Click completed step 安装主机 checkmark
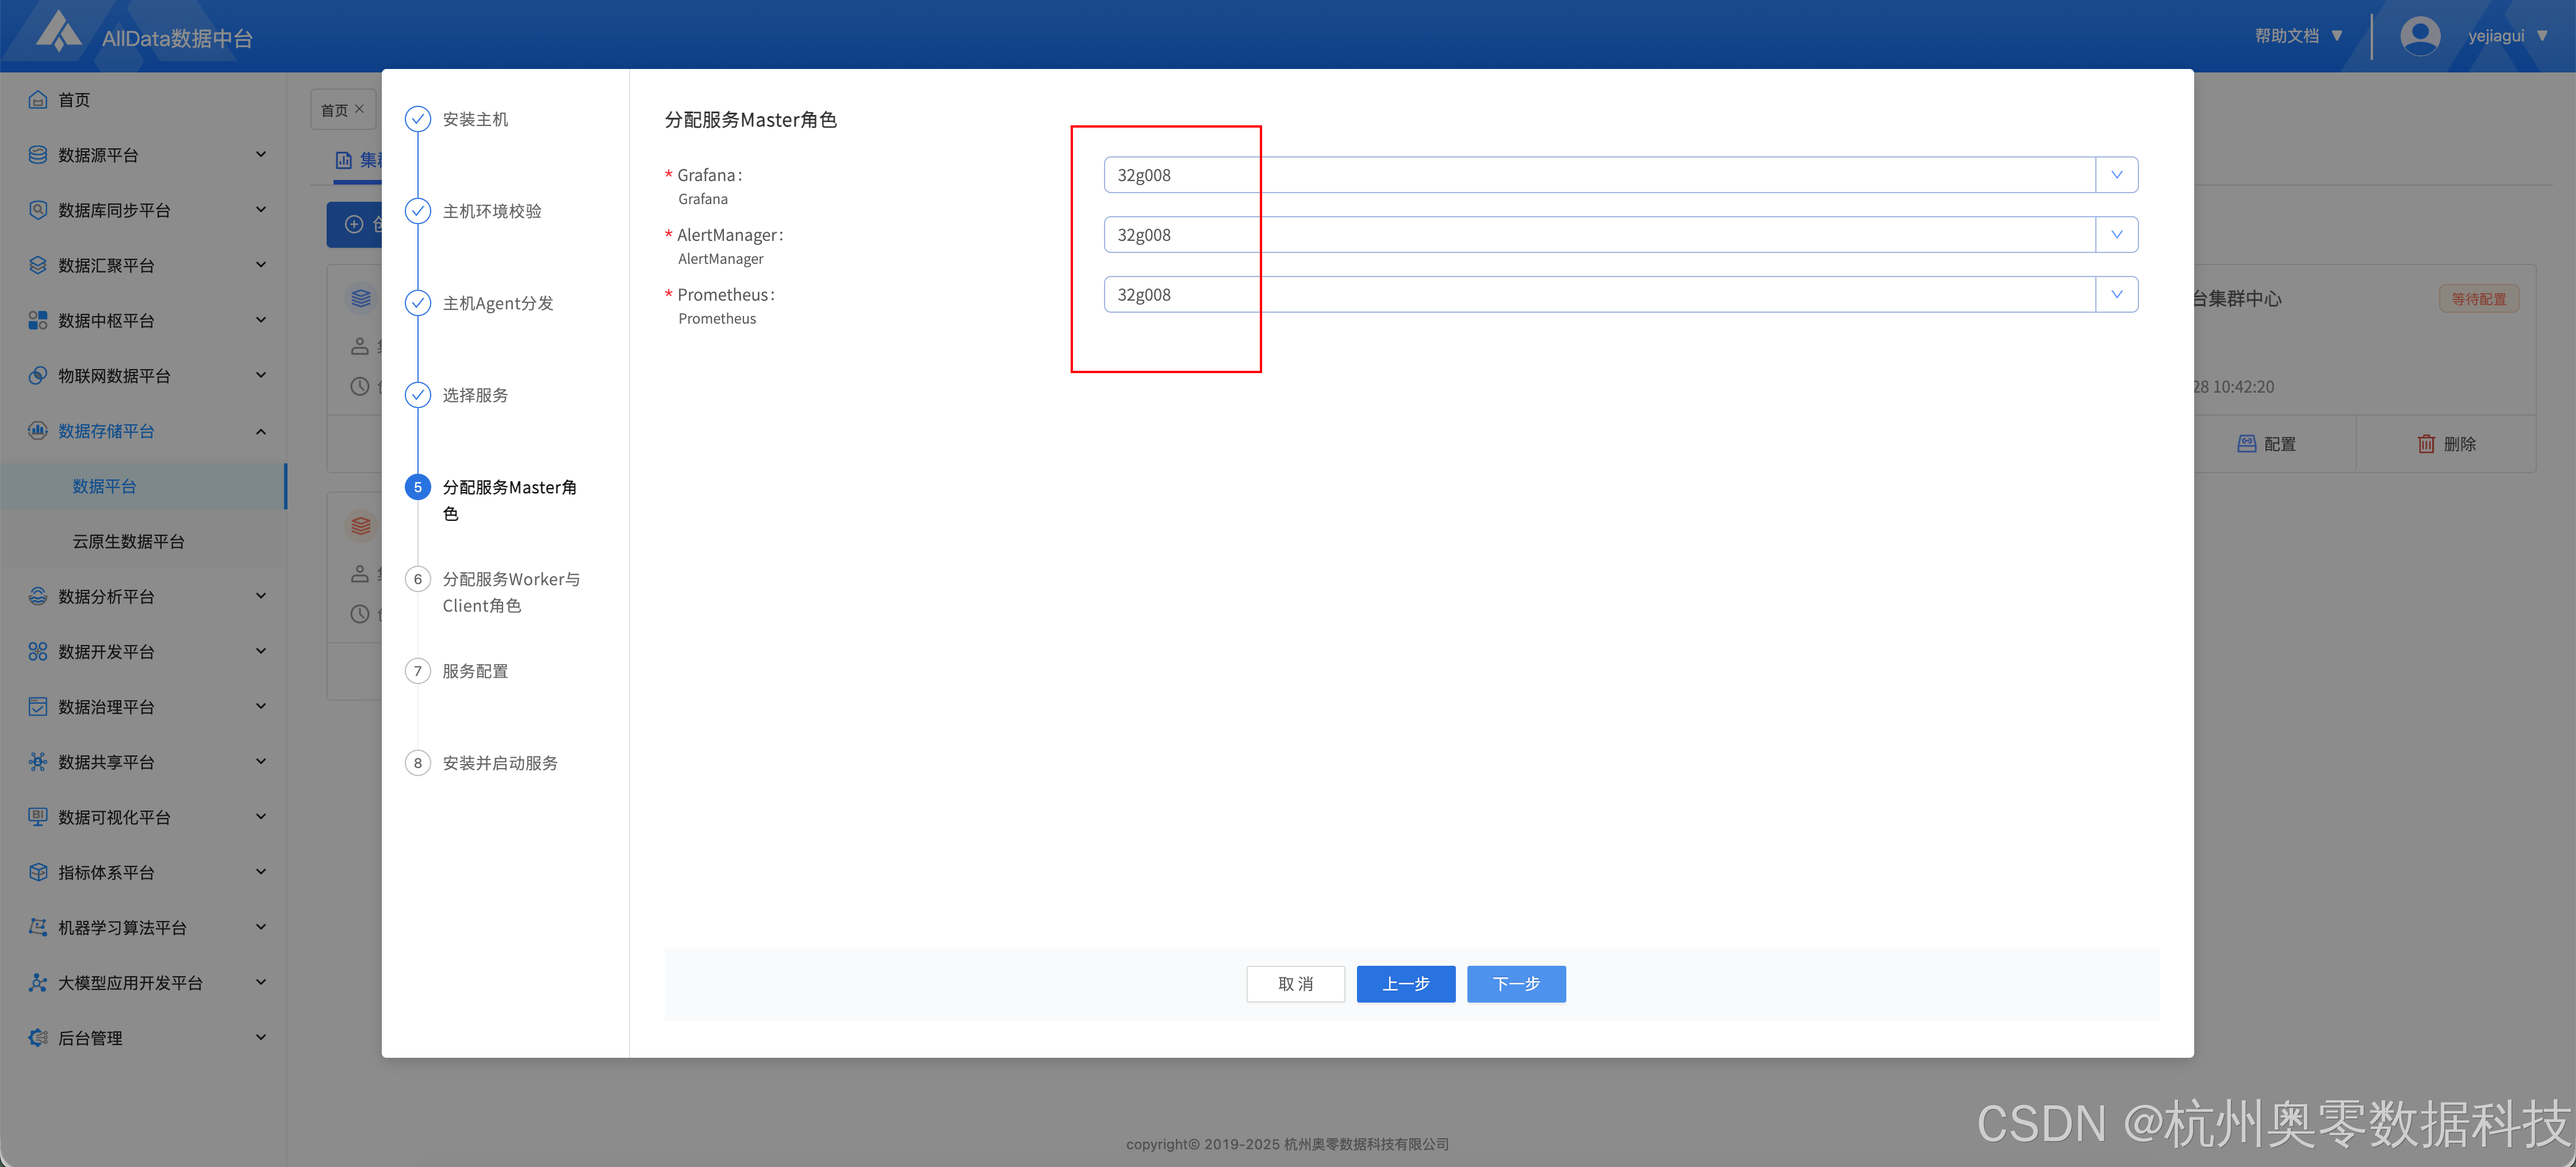 coord(418,119)
